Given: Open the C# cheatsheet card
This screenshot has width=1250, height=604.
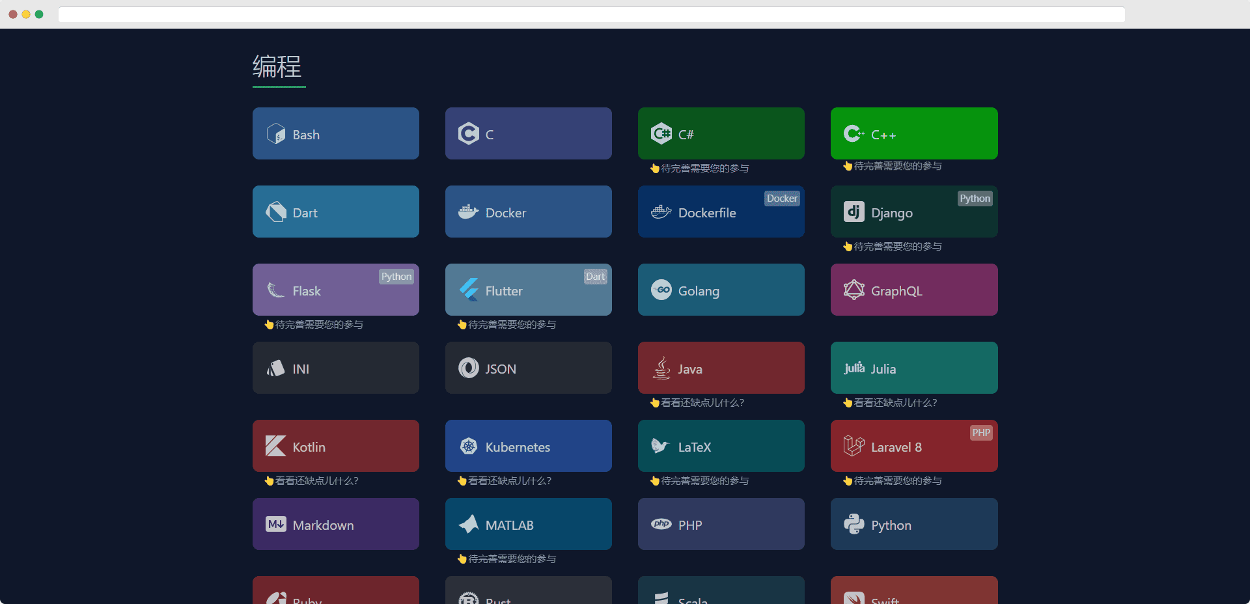Looking at the screenshot, I should [721, 133].
